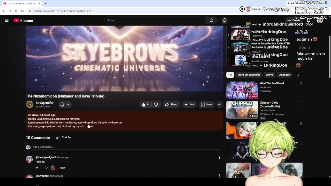331x186 pixels.
Task: Open account avatar menu
Action: pos(320,20)
